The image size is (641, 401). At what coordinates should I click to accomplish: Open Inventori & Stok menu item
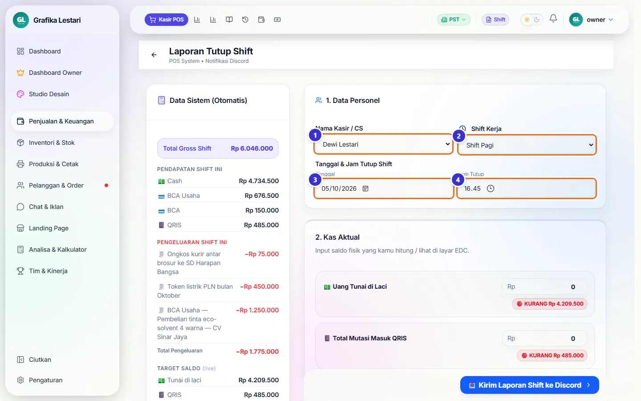tap(62, 143)
